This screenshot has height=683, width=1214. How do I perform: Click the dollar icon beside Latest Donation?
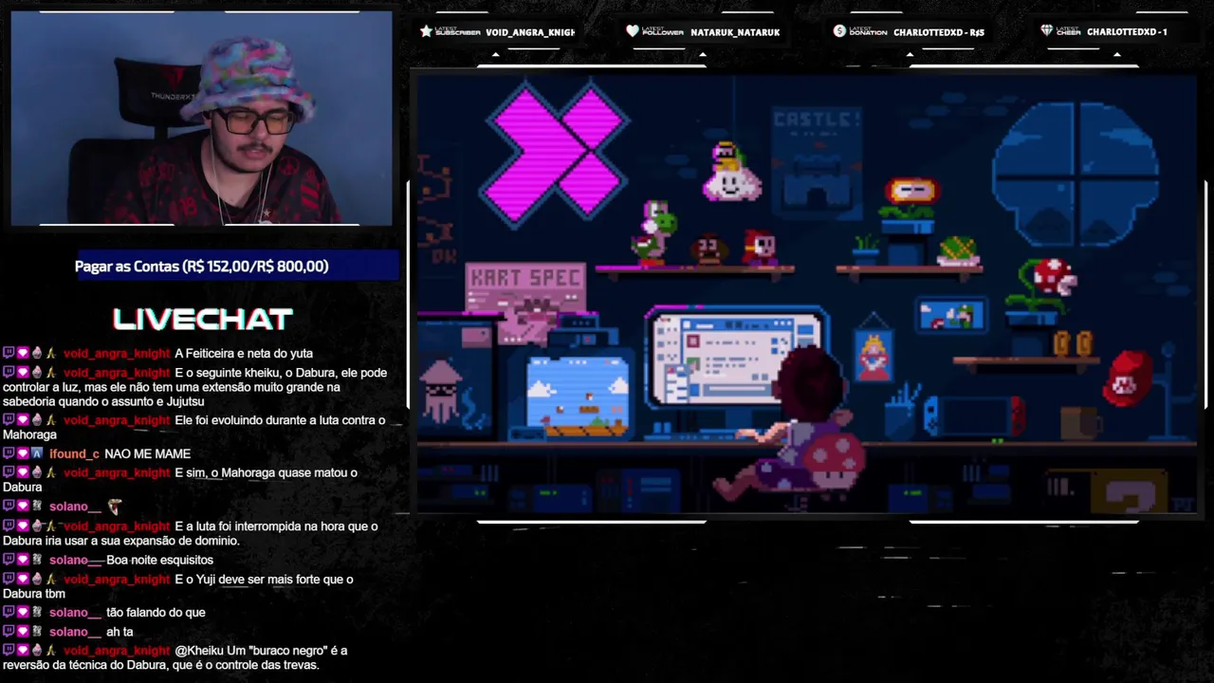pyautogui.click(x=839, y=31)
